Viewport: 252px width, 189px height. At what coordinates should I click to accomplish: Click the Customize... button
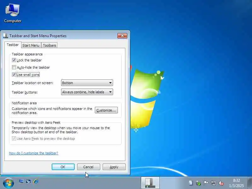(106, 110)
